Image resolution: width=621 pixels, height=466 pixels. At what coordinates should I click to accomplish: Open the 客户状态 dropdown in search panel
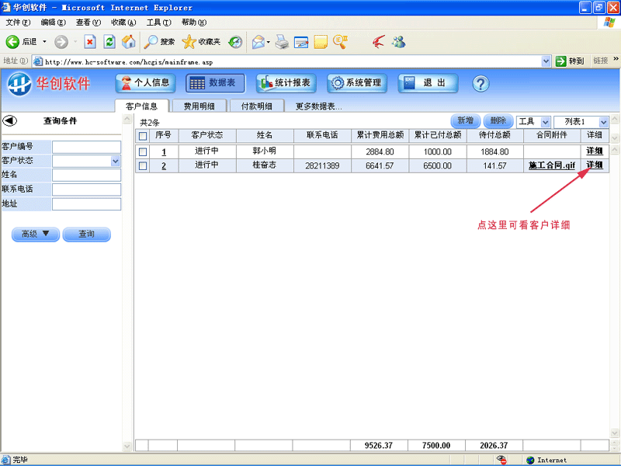pyautogui.click(x=116, y=160)
